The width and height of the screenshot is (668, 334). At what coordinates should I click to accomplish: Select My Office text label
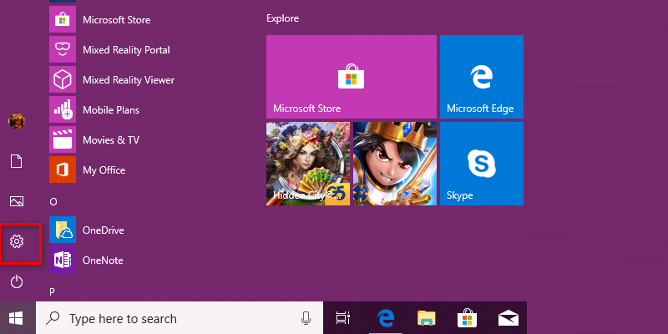(x=104, y=170)
